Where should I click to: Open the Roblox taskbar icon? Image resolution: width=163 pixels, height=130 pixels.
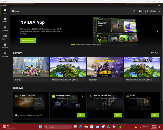pos(114,127)
